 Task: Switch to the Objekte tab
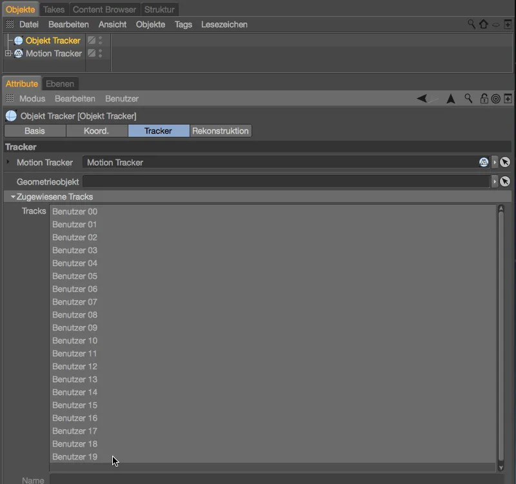tap(21, 10)
